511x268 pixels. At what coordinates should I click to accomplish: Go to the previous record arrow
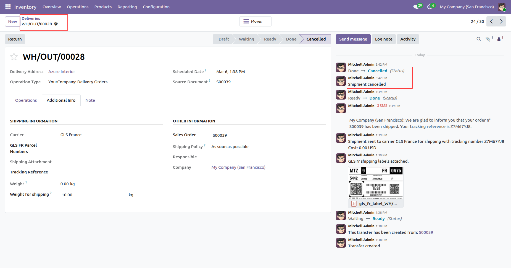(x=491, y=22)
